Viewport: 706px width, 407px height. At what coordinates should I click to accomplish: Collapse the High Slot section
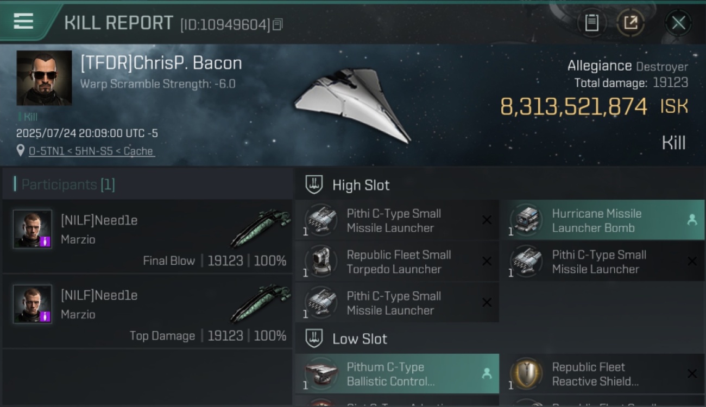pos(314,185)
